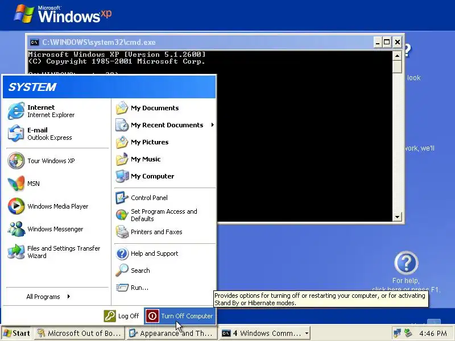This screenshot has height=341, width=455.
Task: Click the cmd.exe title bar icon
Action: click(x=34, y=42)
